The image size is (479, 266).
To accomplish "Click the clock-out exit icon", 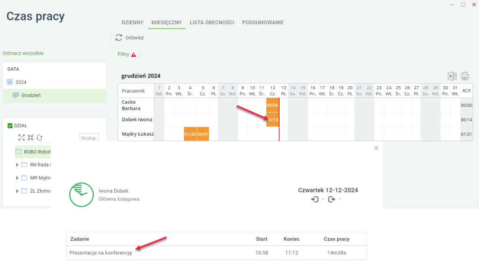I will point(332,199).
